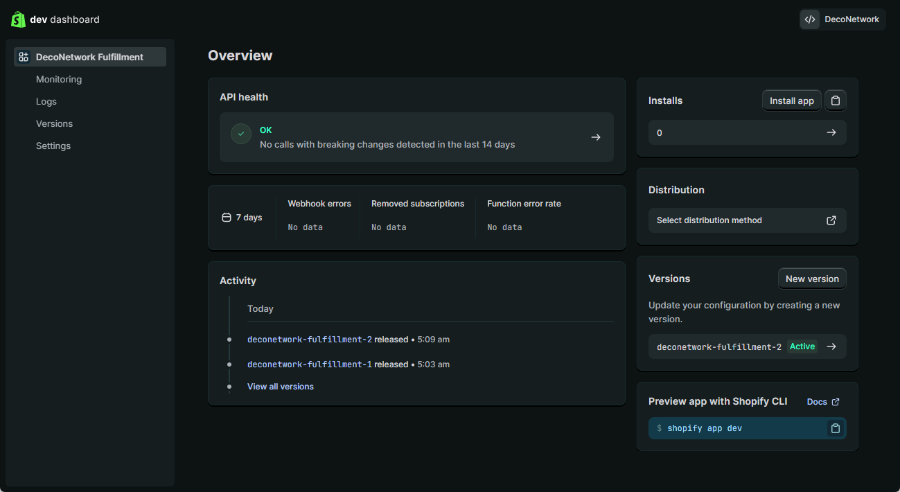Copy the shopify app dev command
The height and width of the screenshot is (492, 900).
point(836,428)
